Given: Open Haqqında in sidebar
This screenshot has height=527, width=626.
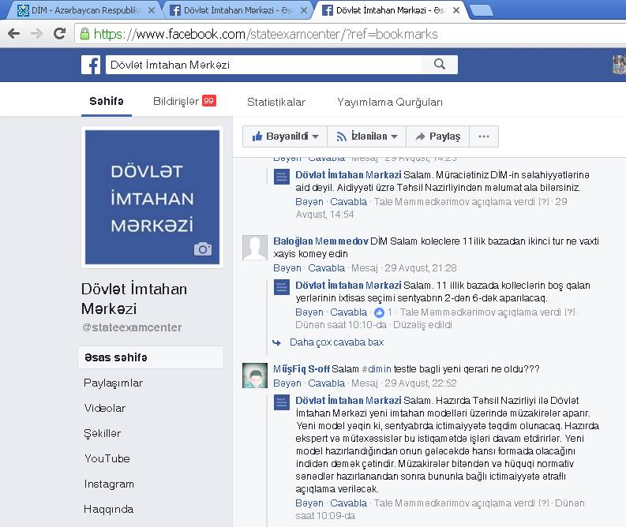Looking at the screenshot, I should (x=109, y=510).
